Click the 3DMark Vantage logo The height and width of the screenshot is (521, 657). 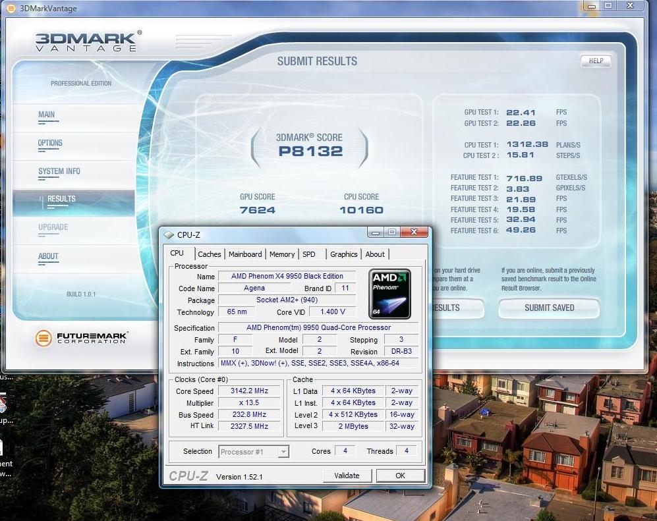(x=88, y=41)
